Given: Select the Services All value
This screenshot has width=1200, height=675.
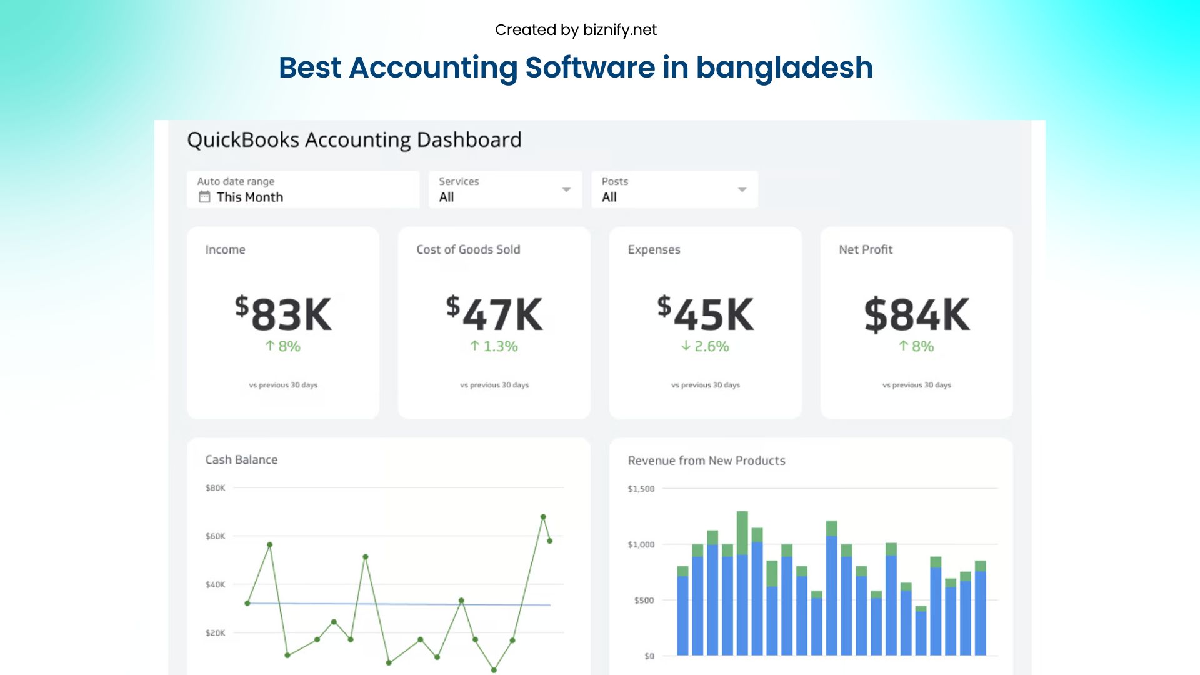Looking at the screenshot, I should [x=446, y=197].
